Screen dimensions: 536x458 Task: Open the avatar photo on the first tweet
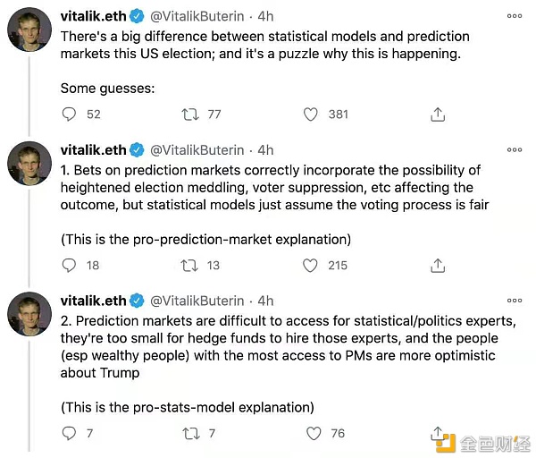[29, 30]
